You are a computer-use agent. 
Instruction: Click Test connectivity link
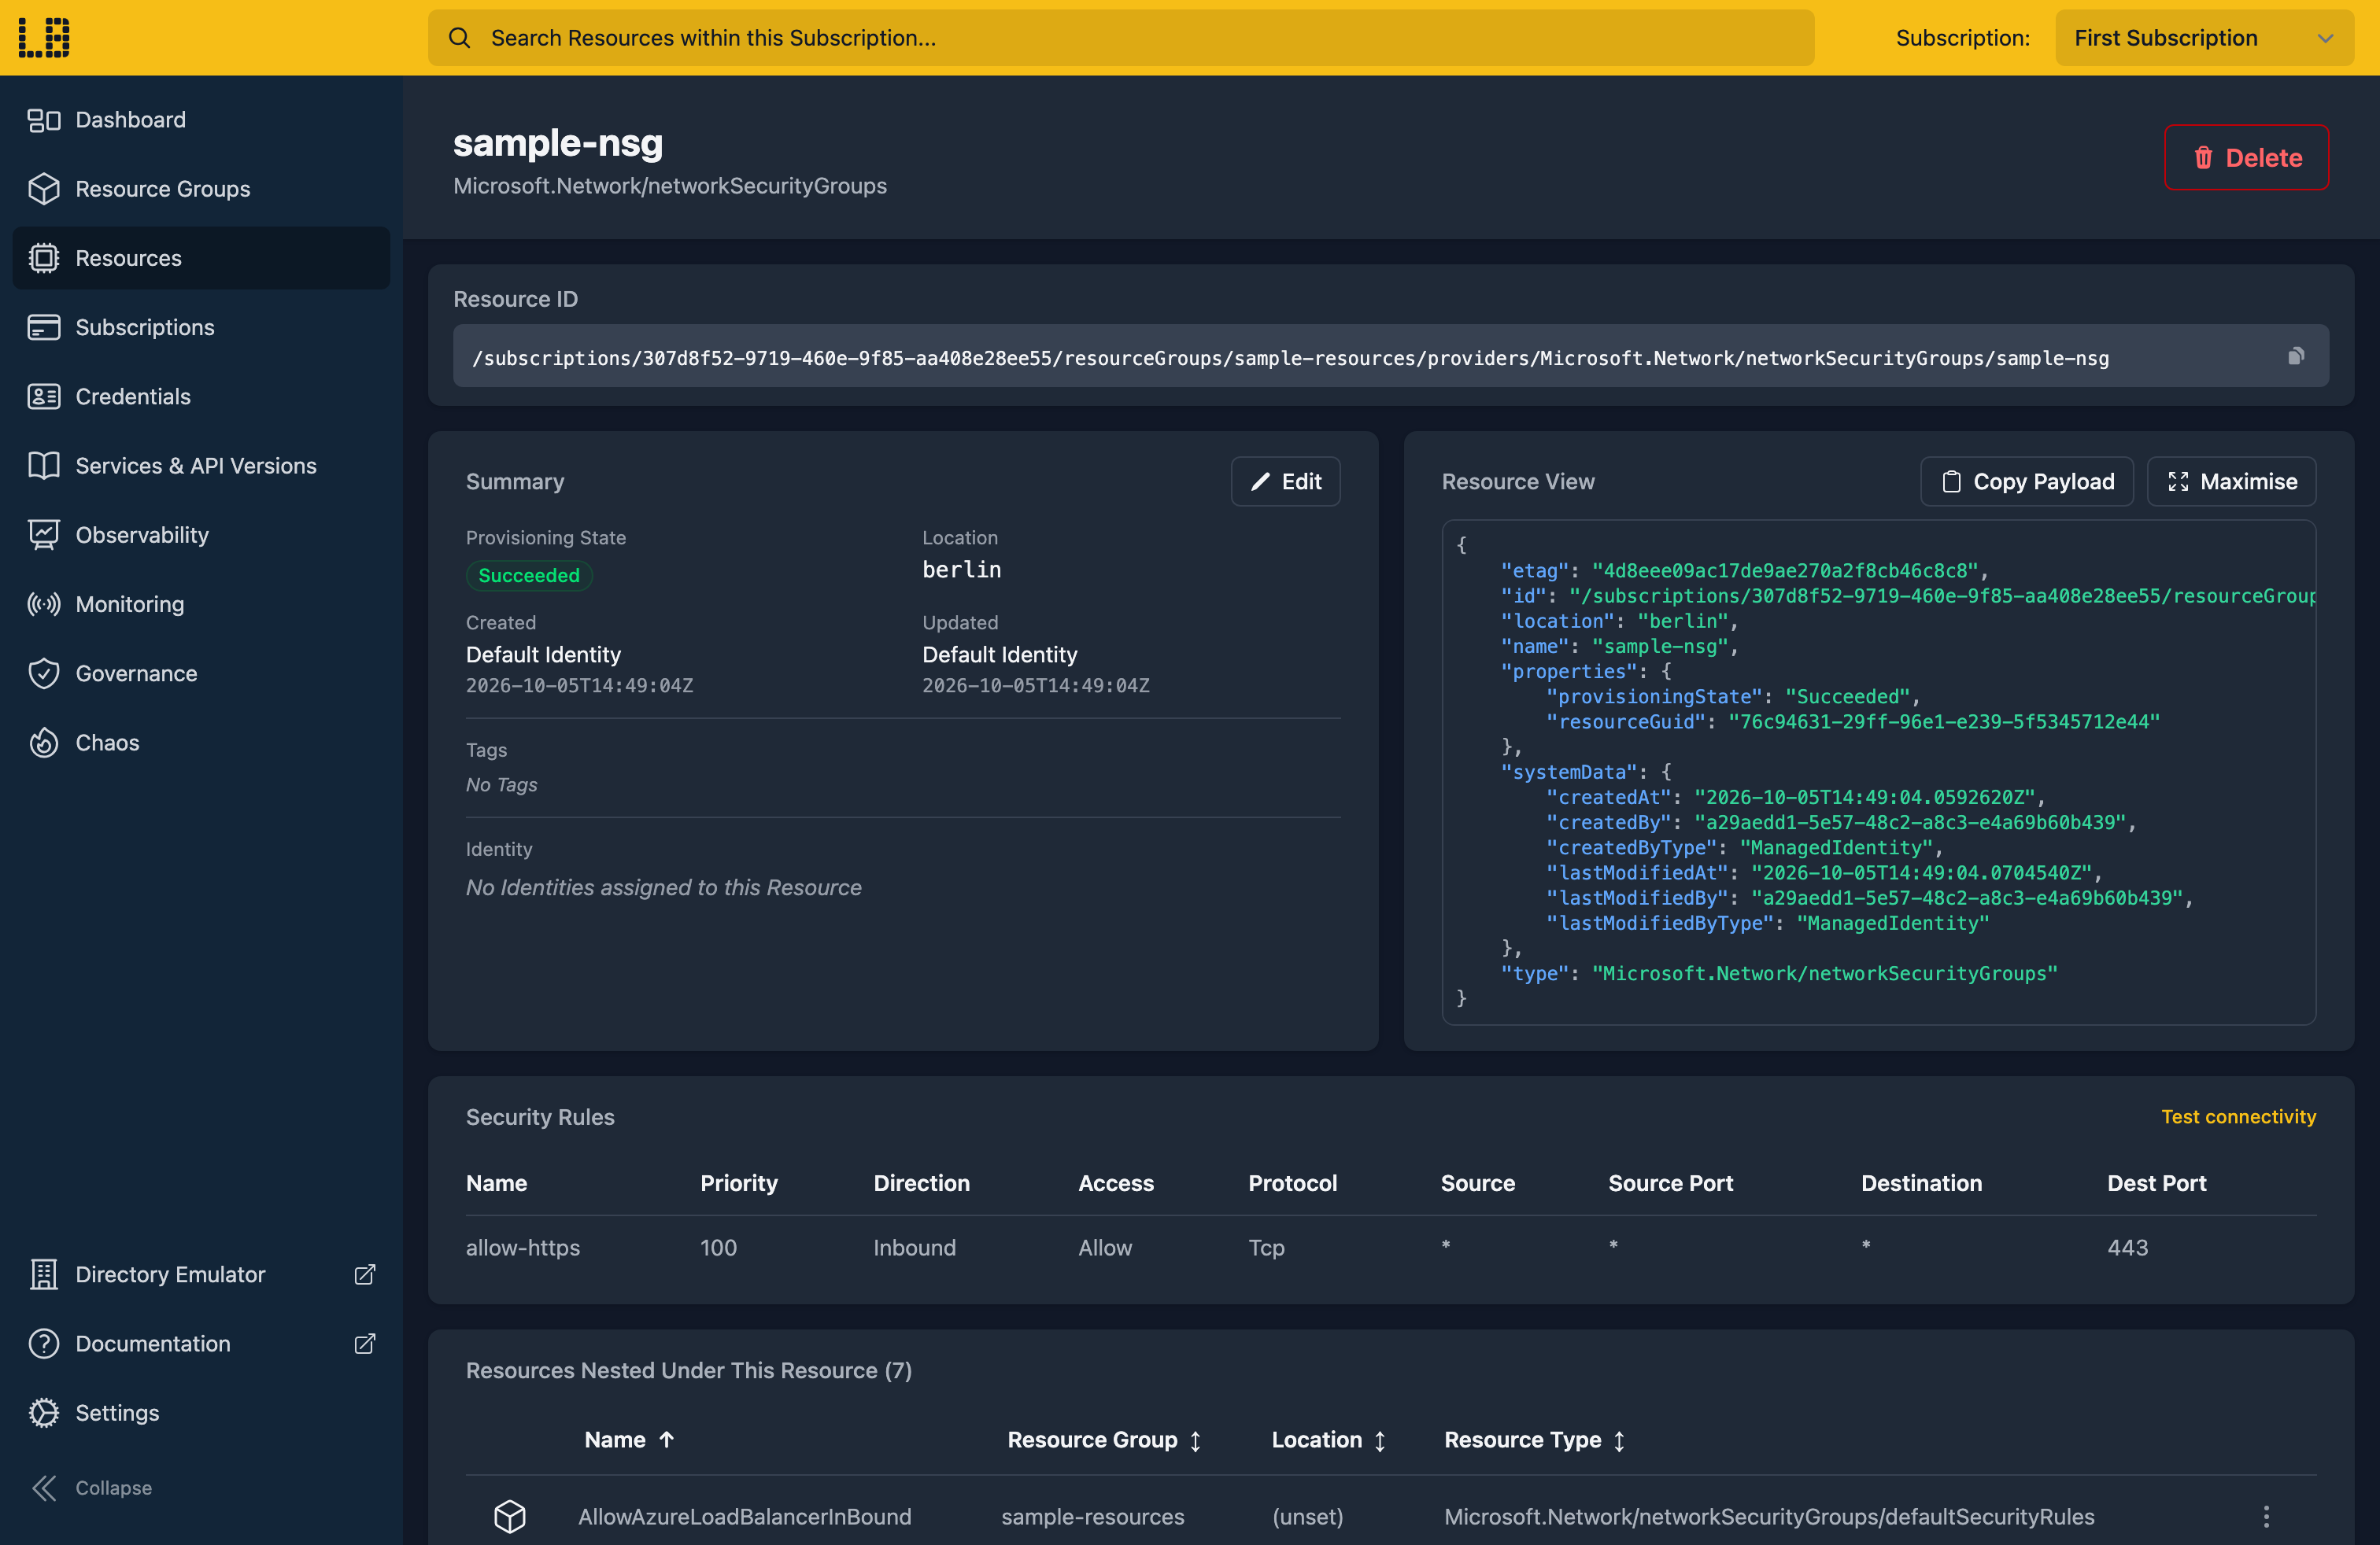point(2238,1116)
